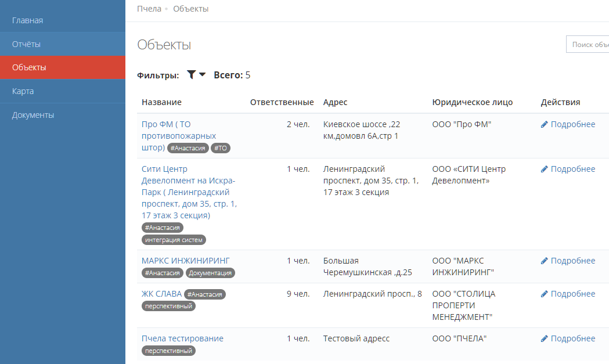Click the Документация tag badge
Screen dimensions: 609x364
tap(210, 273)
